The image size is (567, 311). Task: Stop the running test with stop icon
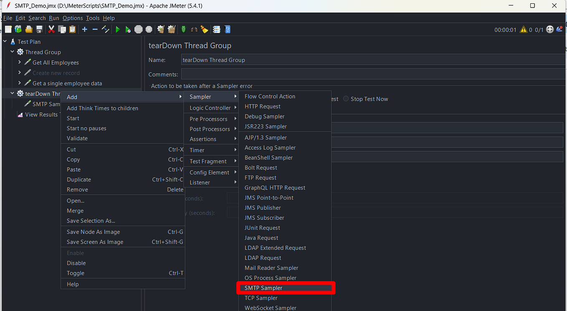click(x=138, y=29)
